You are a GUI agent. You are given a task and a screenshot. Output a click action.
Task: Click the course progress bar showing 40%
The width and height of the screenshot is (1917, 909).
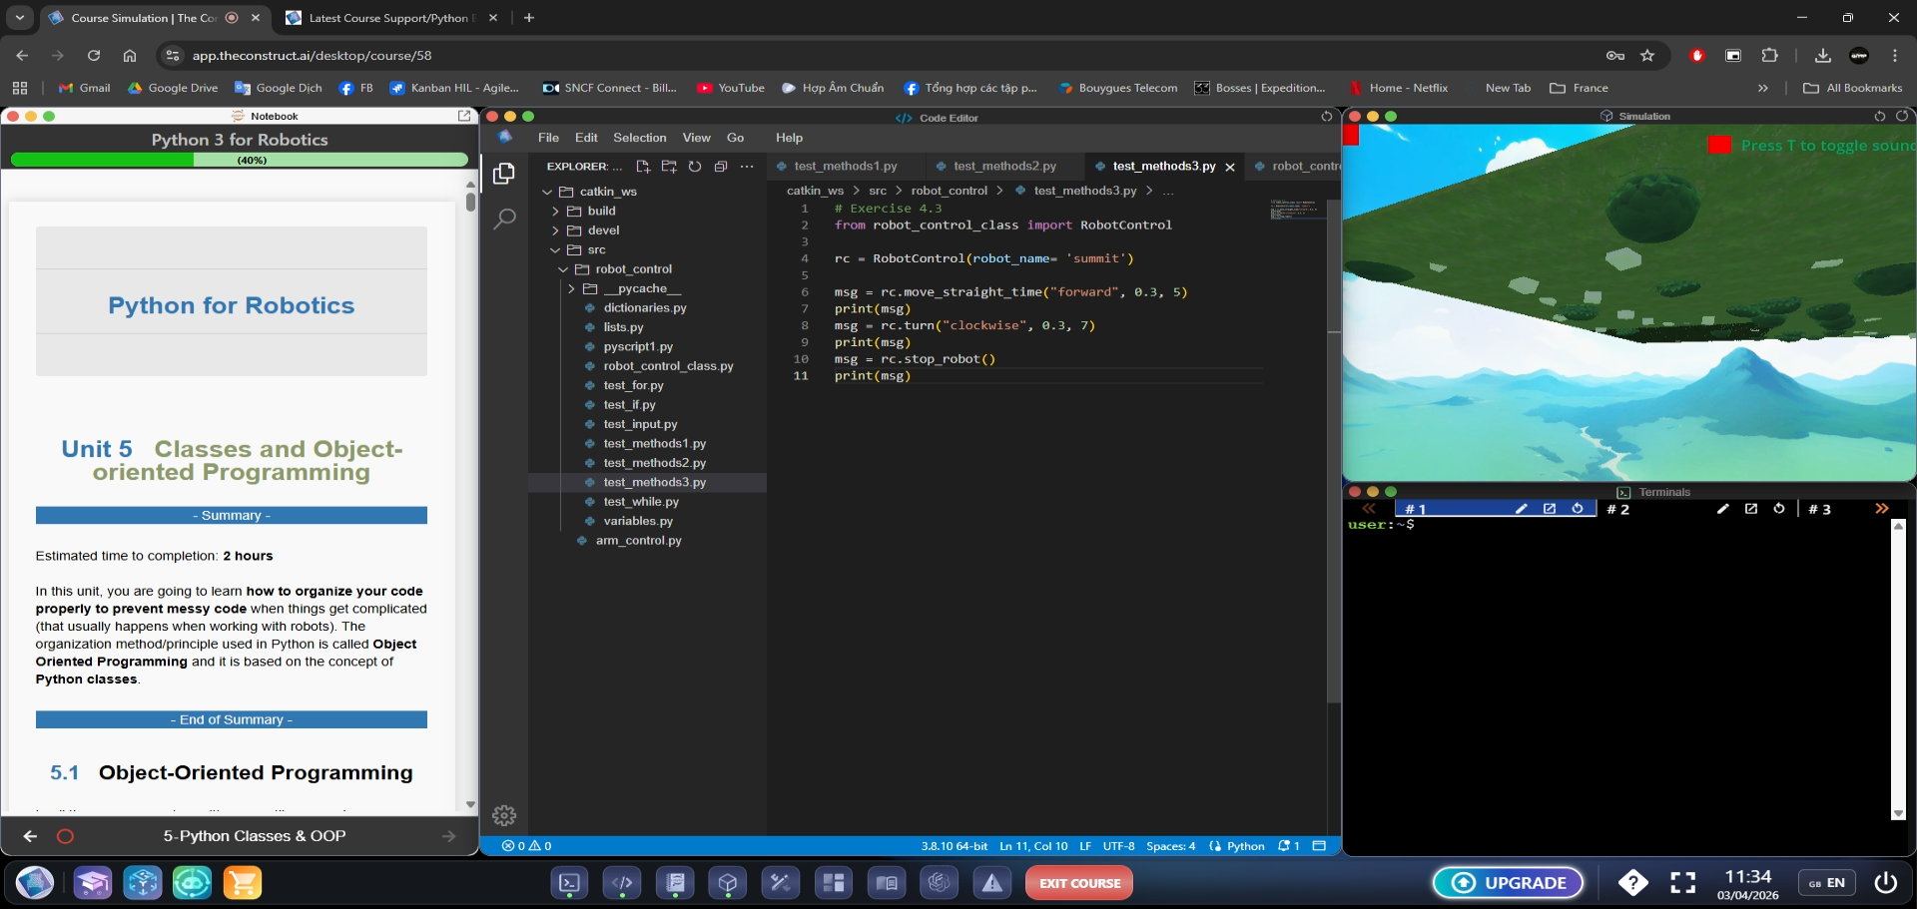pyautogui.click(x=239, y=160)
